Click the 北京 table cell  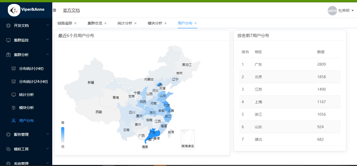click(258, 77)
